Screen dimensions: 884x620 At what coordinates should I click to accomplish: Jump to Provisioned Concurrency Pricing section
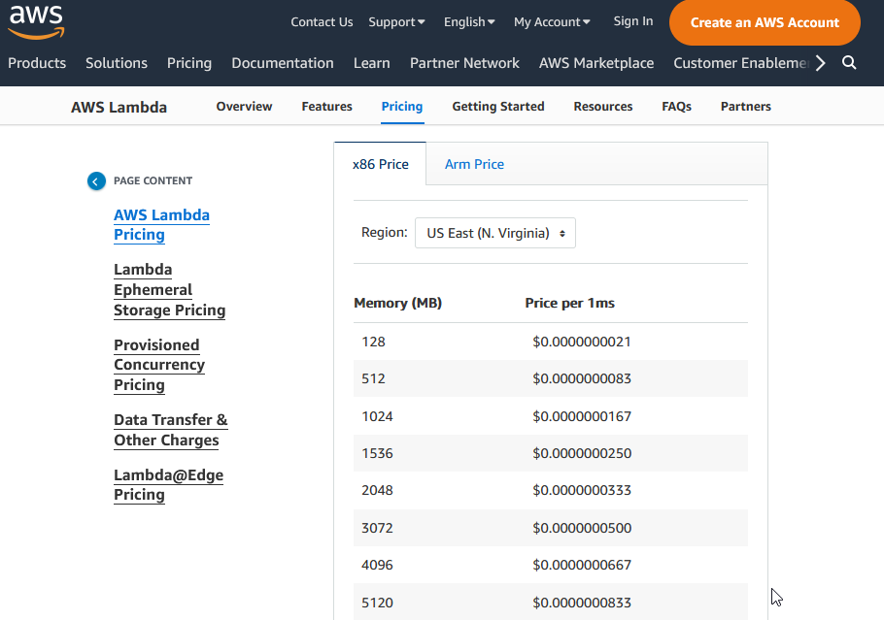159,365
